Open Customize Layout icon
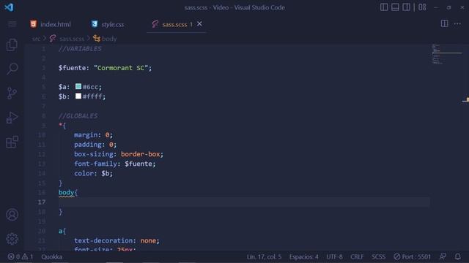 coord(422,7)
